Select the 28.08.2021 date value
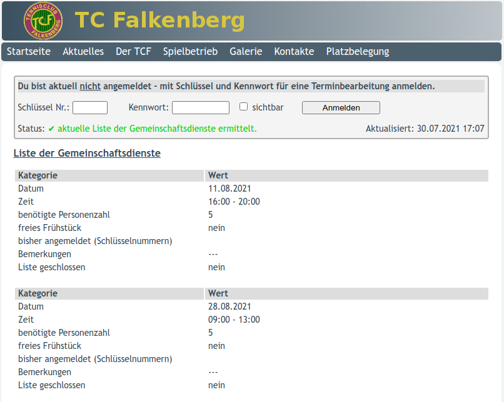Image resolution: width=504 pixels, height=402 pixels. 229,306
